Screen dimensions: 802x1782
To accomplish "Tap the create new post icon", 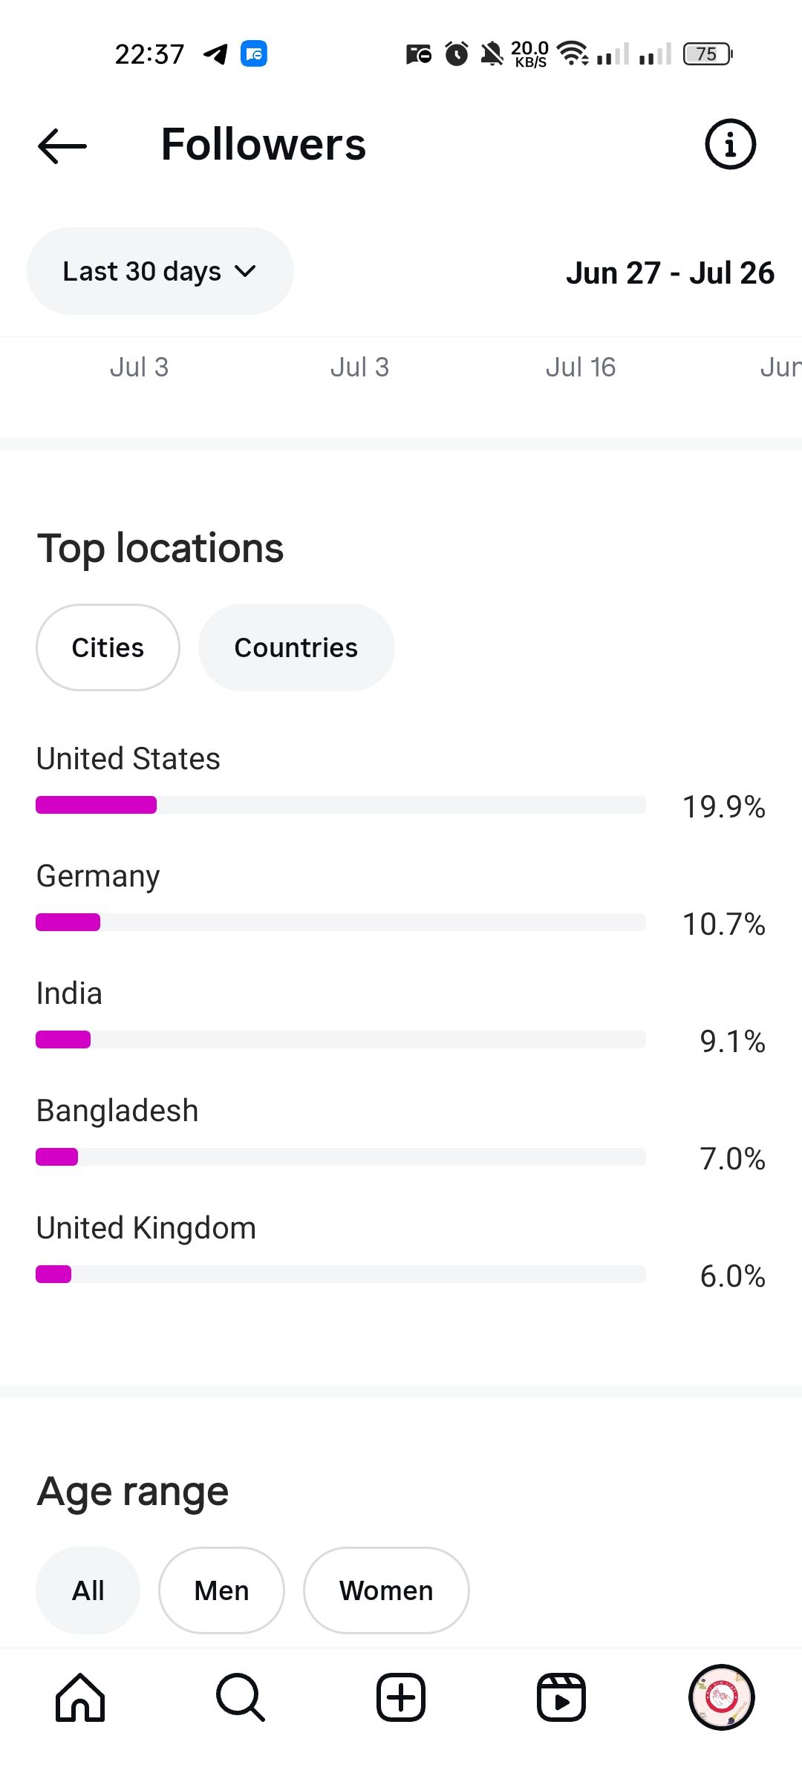I will [401, 1697].
